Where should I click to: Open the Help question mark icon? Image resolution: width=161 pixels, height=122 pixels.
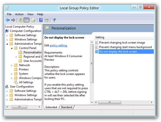coord(41,20)
